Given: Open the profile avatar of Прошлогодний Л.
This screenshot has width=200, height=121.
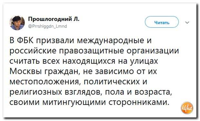Looking at the screenshot, I should pyautogui.click(x=17, y=23).
